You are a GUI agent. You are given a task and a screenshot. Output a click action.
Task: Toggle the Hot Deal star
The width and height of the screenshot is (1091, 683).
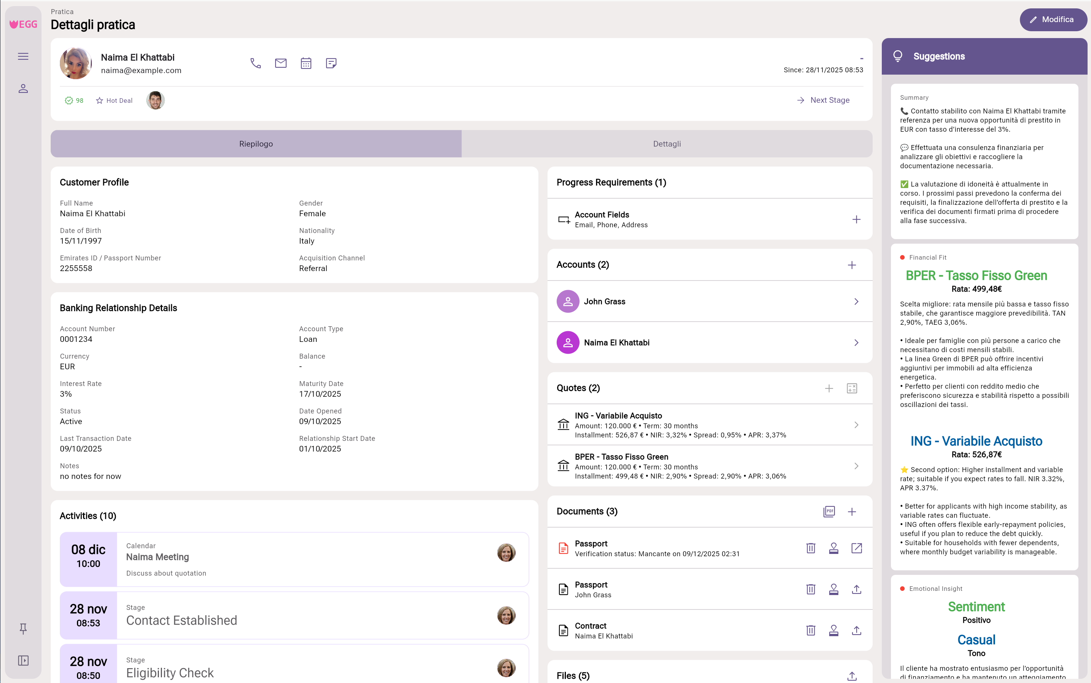click(100, 101)
